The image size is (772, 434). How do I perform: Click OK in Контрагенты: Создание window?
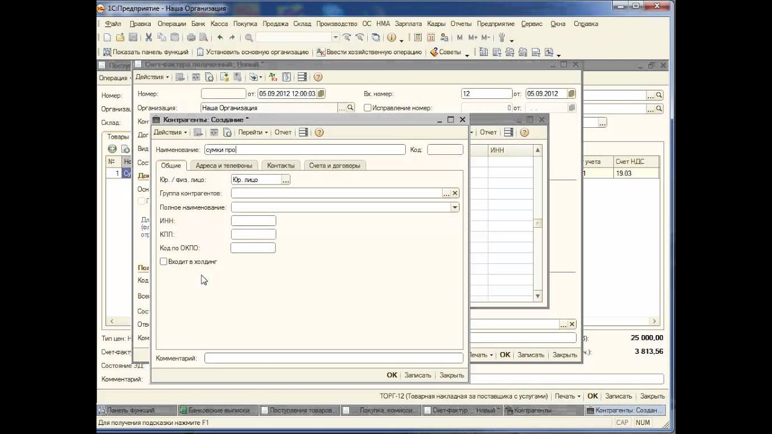point(392,375)
